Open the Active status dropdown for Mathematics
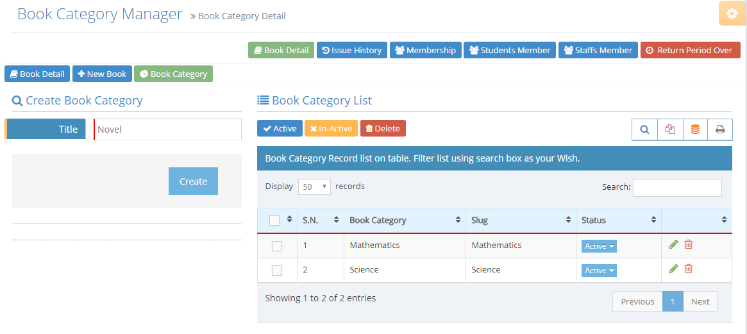The height and width of the screenshot is (334, 747). tap(599, 246)
